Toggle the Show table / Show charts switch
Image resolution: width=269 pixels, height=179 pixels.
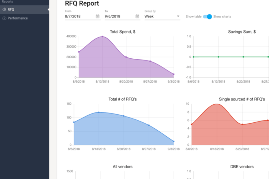coord(208,16)
